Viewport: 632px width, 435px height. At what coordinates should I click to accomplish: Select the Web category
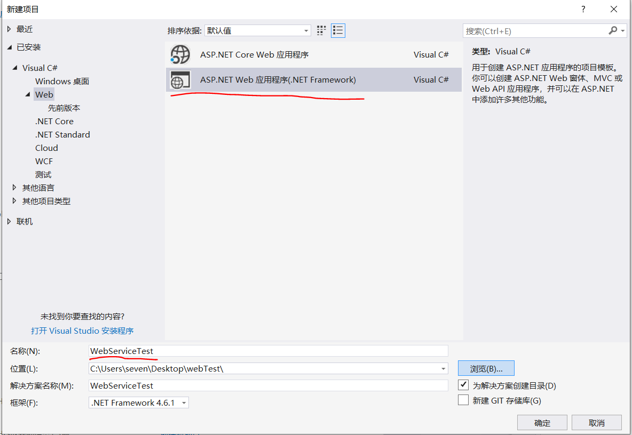[x=44, y=94]
